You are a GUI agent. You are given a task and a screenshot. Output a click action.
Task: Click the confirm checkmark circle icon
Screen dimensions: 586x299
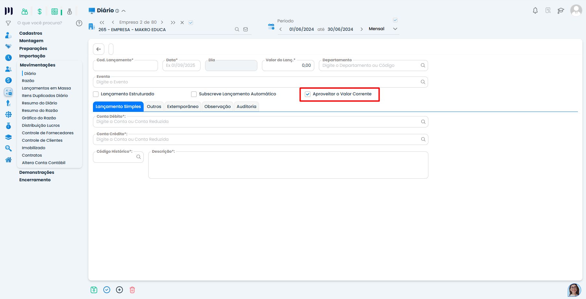107,290
